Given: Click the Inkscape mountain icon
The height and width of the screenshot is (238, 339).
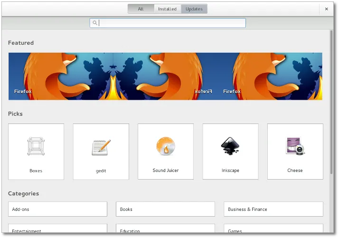Looking at the screenshot, I should [x=230, y=146].
